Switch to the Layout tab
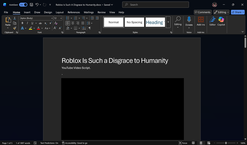Image resolution: width=247 pixels, height=145 pixels. click(60, 12)
